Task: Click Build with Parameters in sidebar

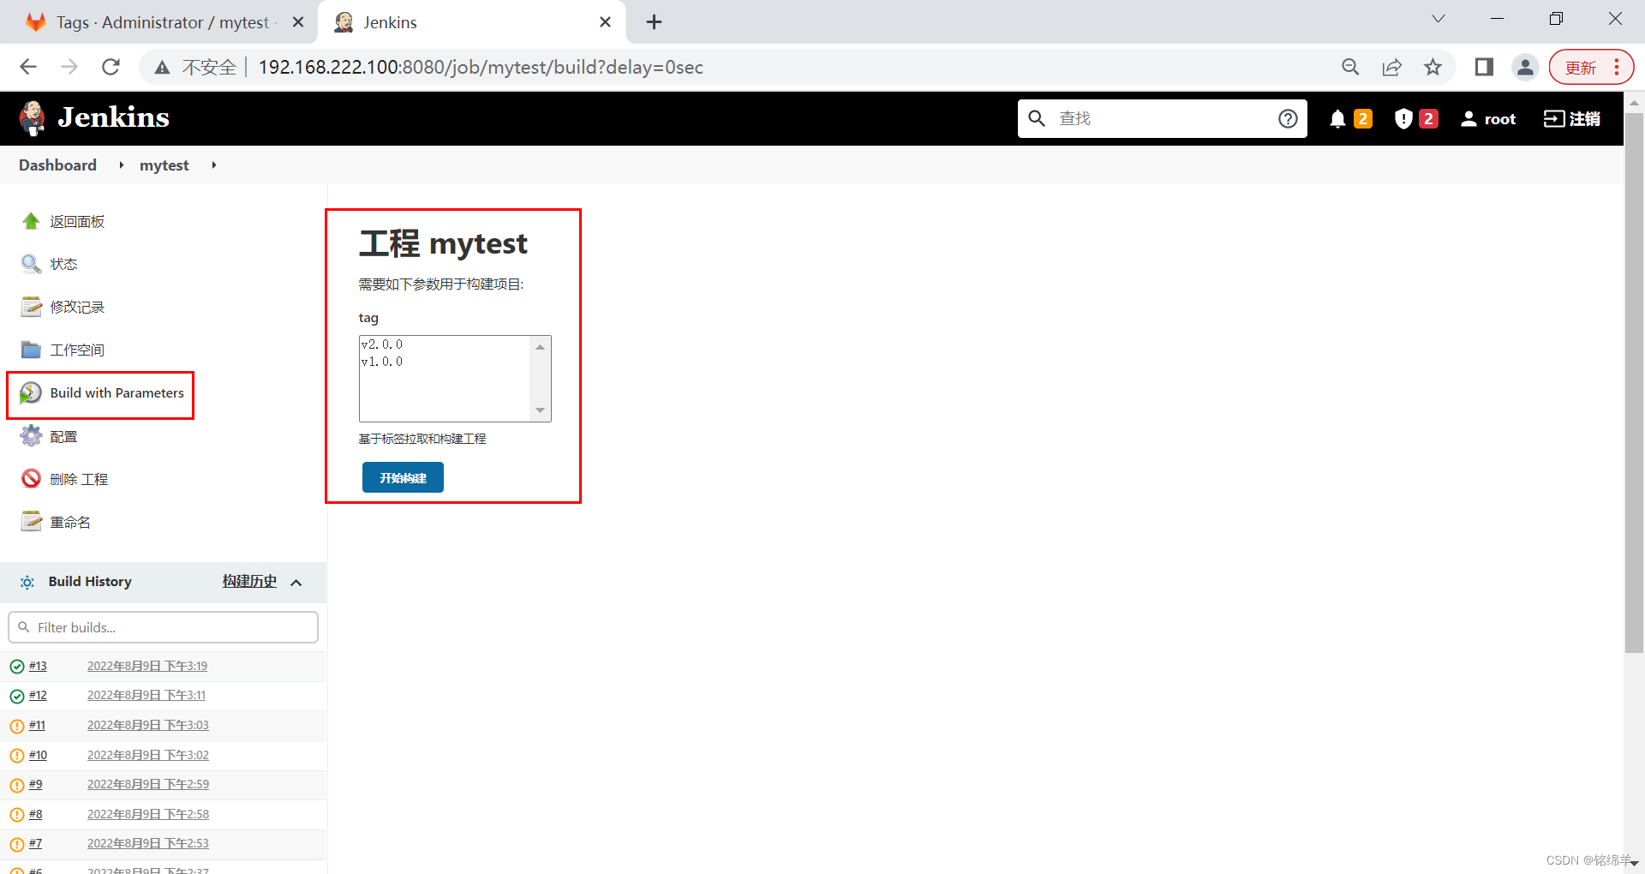Action: [x=117, y=393]
